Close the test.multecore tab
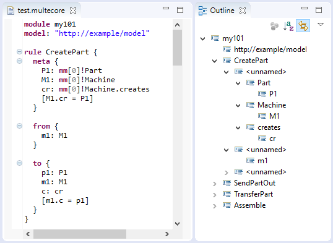This screenshot has width=333, height=243. [x=73, y=11]
